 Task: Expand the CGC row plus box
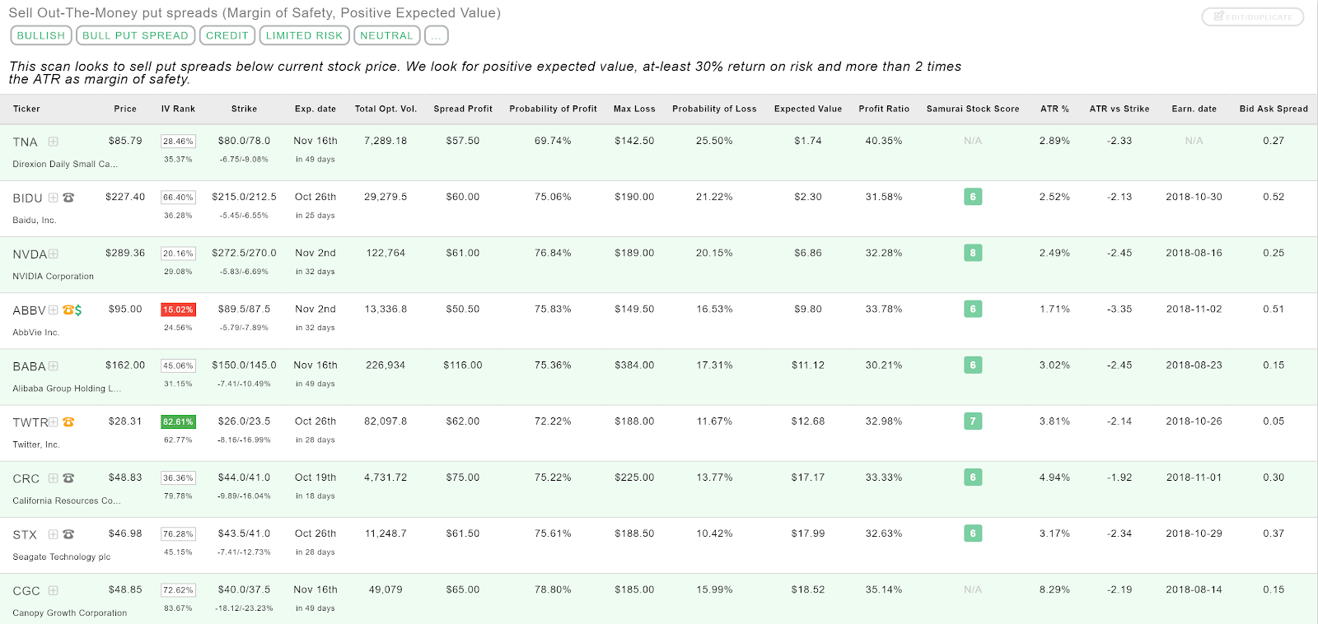click(x=53, y=590)
